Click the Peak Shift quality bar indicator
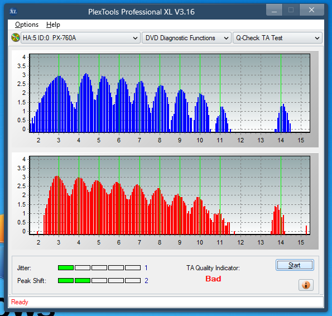332x316 pixels. click(x=99, y=281)
